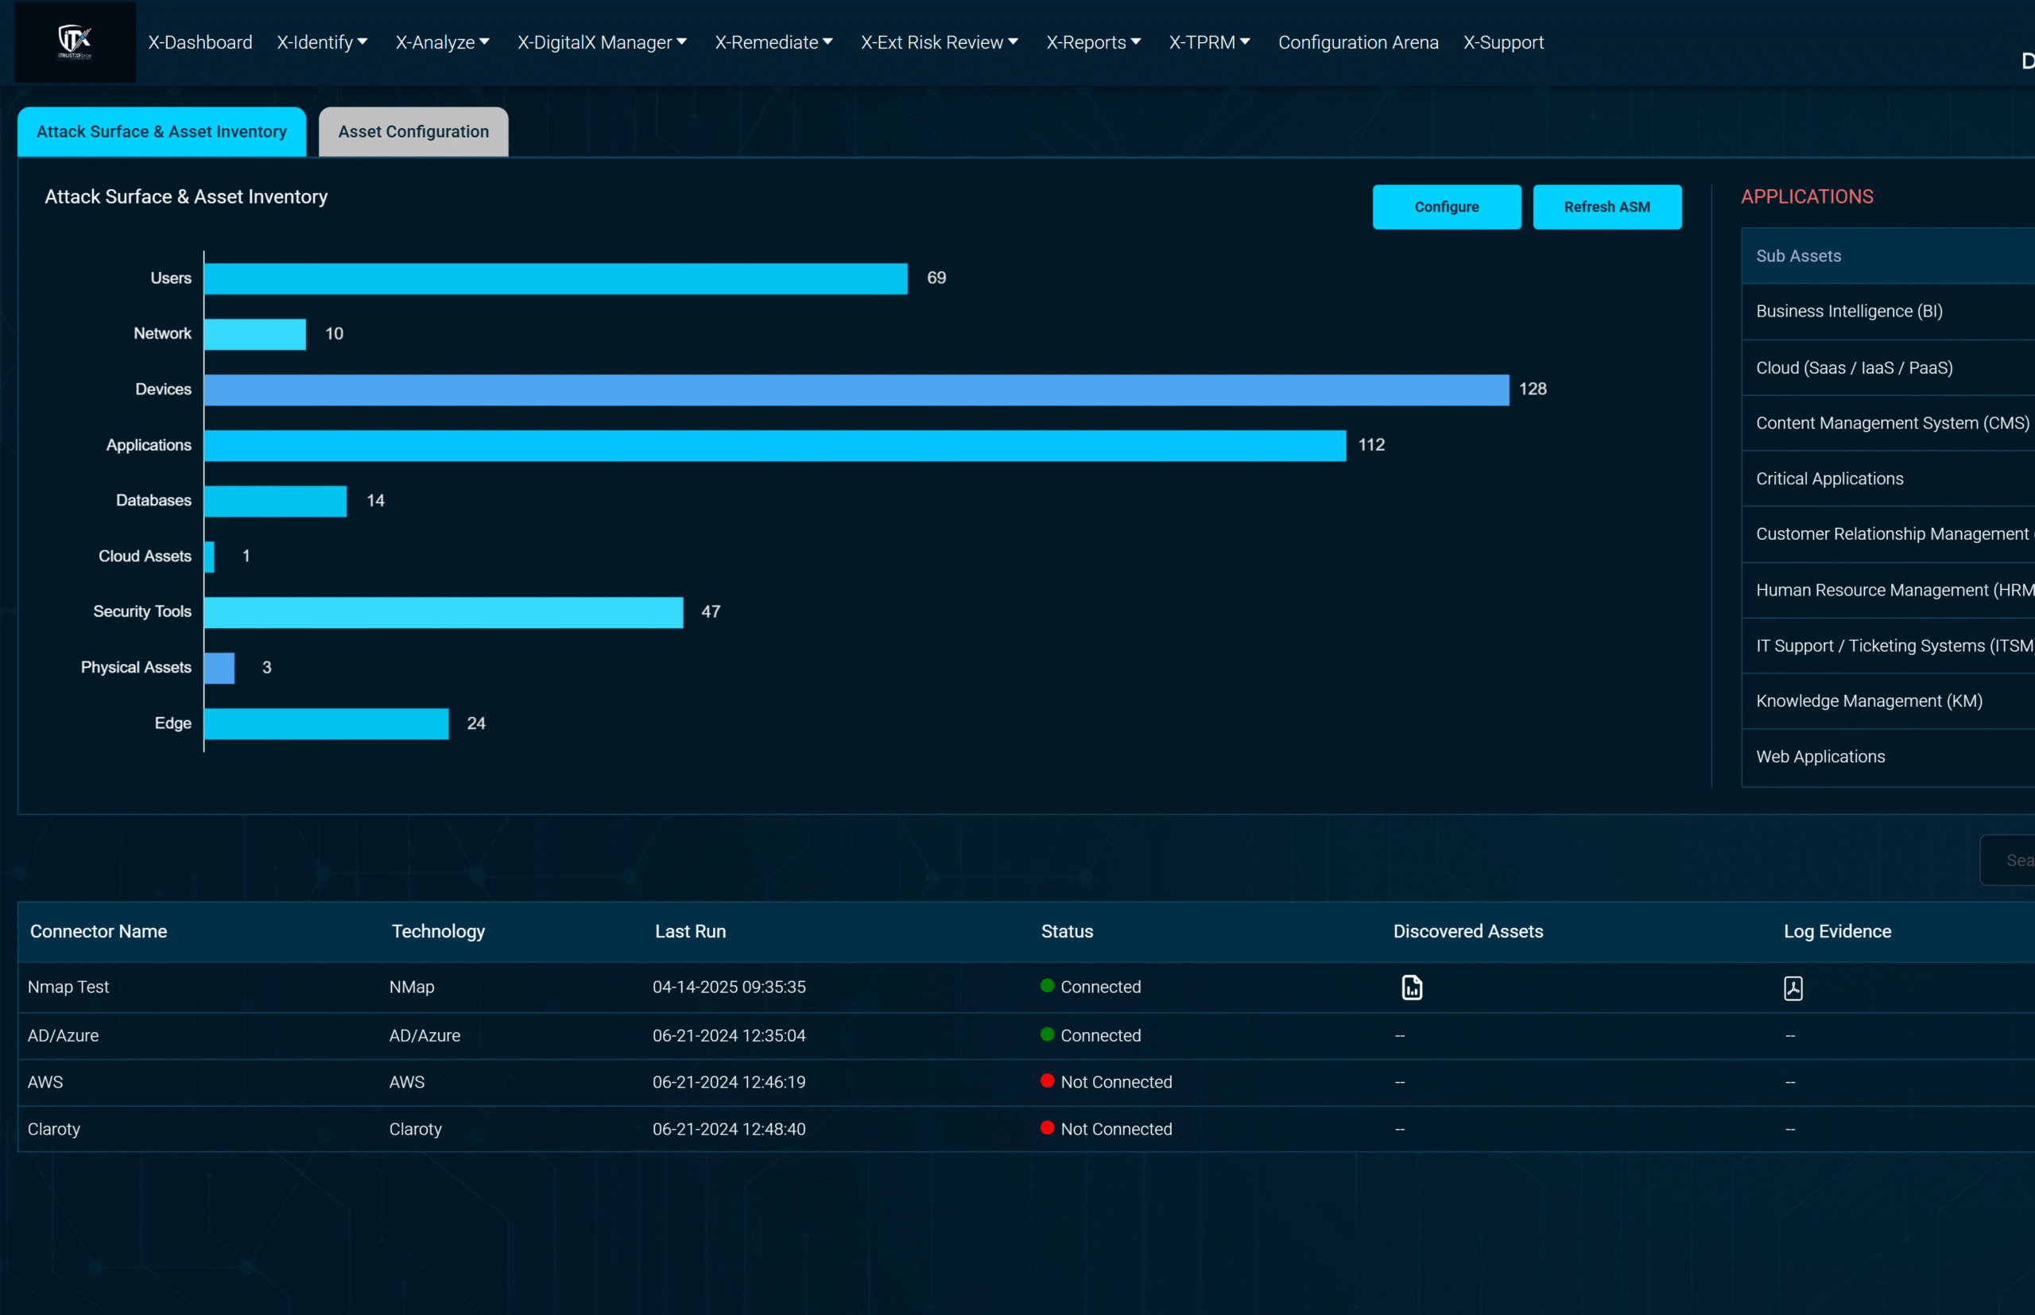Select Business Intelligence (BI) sub asset
The width and height of the screenshot is (2035, 1315).
click(x=1888, y=312)
